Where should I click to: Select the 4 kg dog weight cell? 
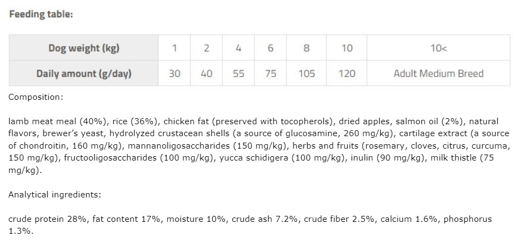pos(238,48)
